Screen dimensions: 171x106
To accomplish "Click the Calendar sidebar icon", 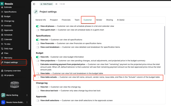I will point(2,39).
